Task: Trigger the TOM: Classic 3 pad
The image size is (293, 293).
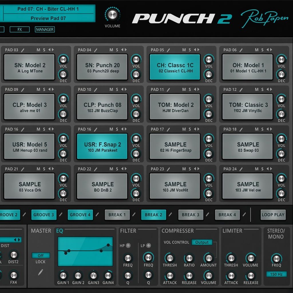Action: (248, 107)
